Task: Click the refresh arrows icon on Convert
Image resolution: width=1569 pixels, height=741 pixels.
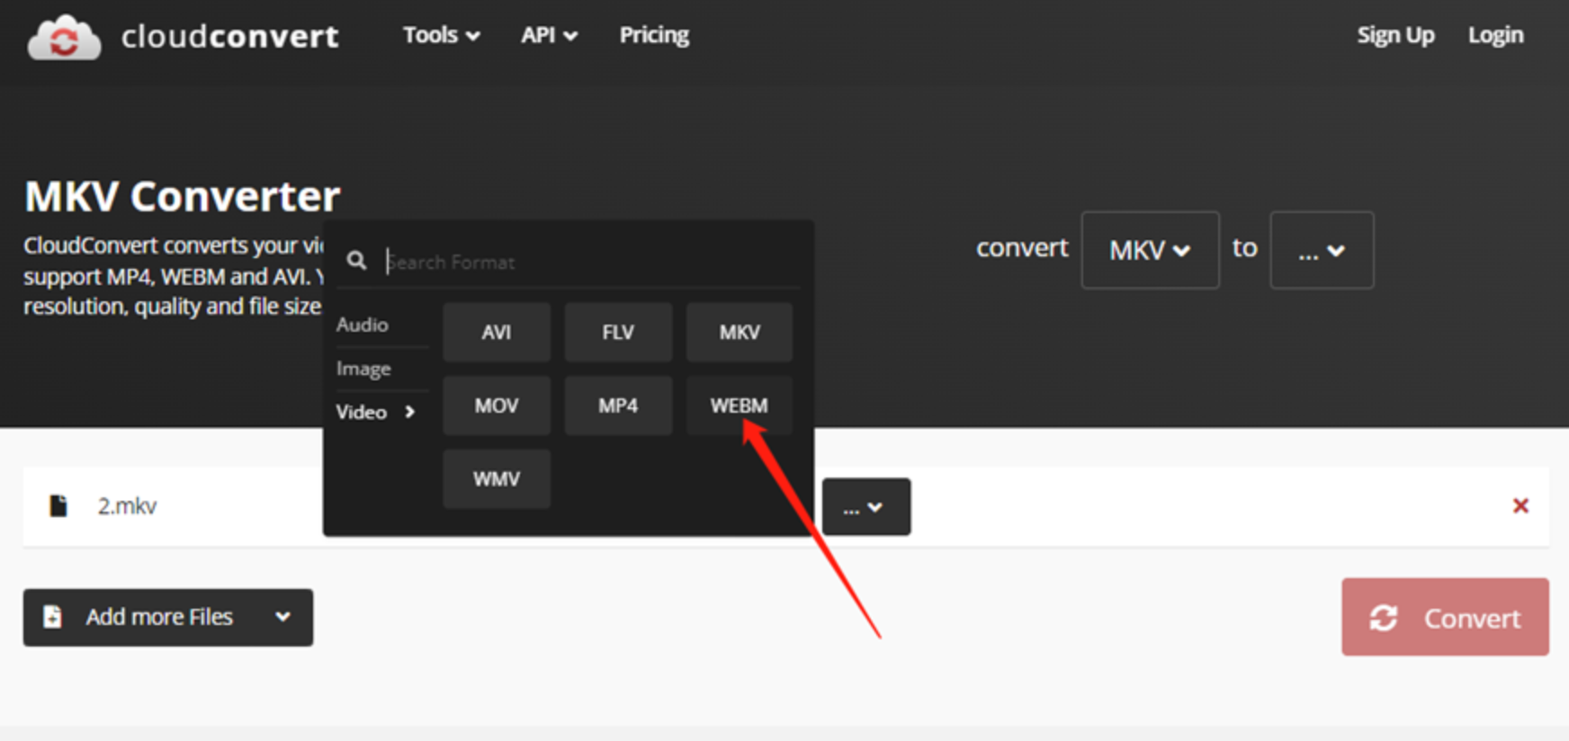Action: pyautogui.click(x=1383, y=618)
